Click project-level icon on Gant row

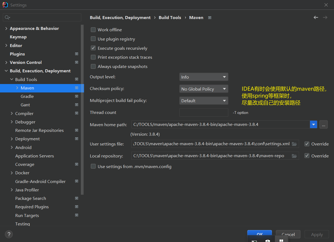(76, 105)
